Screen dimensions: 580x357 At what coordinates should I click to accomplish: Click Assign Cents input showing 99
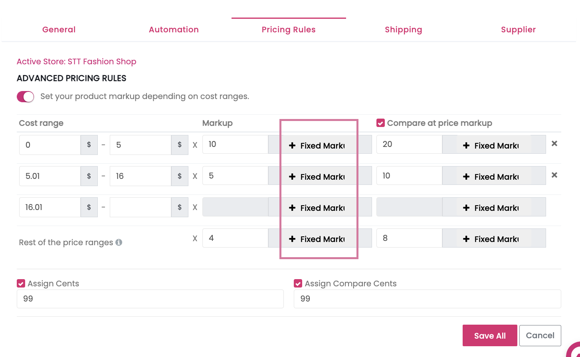point(150,299)
